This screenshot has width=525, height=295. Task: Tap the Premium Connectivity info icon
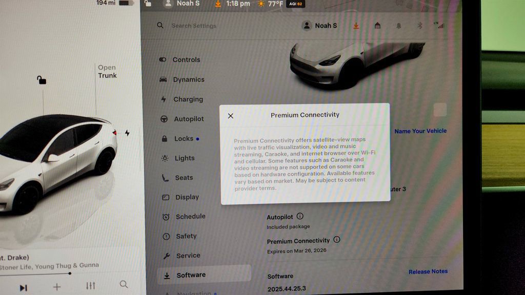[x=336, y=240]
